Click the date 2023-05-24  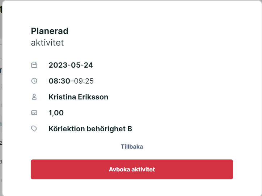pyautogui.click(x=71, y=65)
